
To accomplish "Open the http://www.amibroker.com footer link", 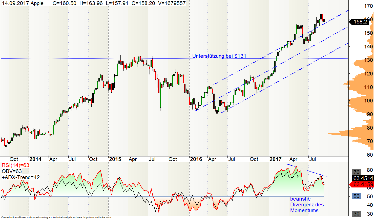I will click(x=97, y=217).
